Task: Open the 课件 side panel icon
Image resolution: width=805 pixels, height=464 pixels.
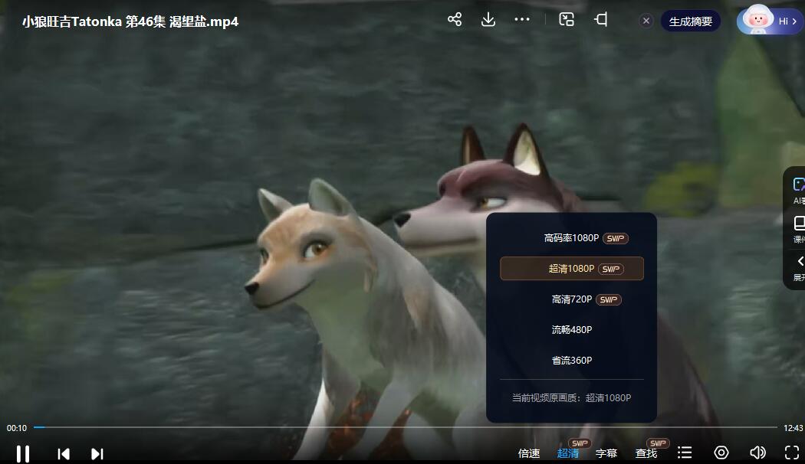Action: coord(799,229)
